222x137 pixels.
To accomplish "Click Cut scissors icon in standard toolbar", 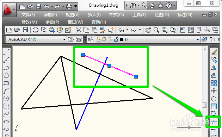I will (x=78, y=30).
